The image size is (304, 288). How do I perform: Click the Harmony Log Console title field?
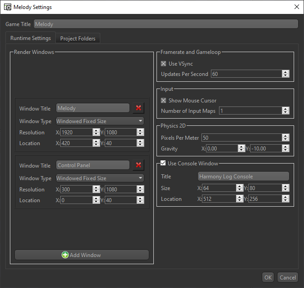[x=243, y=177]
